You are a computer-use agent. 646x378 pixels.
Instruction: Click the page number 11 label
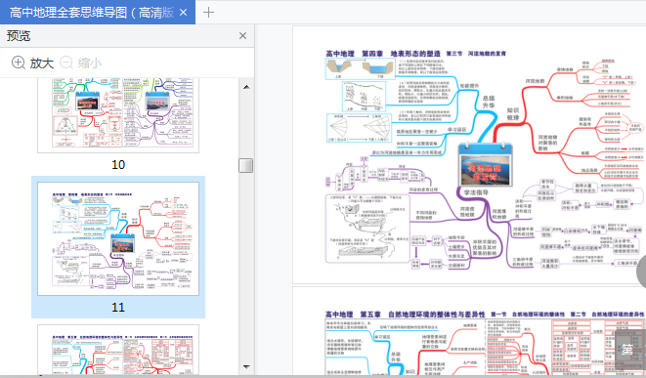118,307
